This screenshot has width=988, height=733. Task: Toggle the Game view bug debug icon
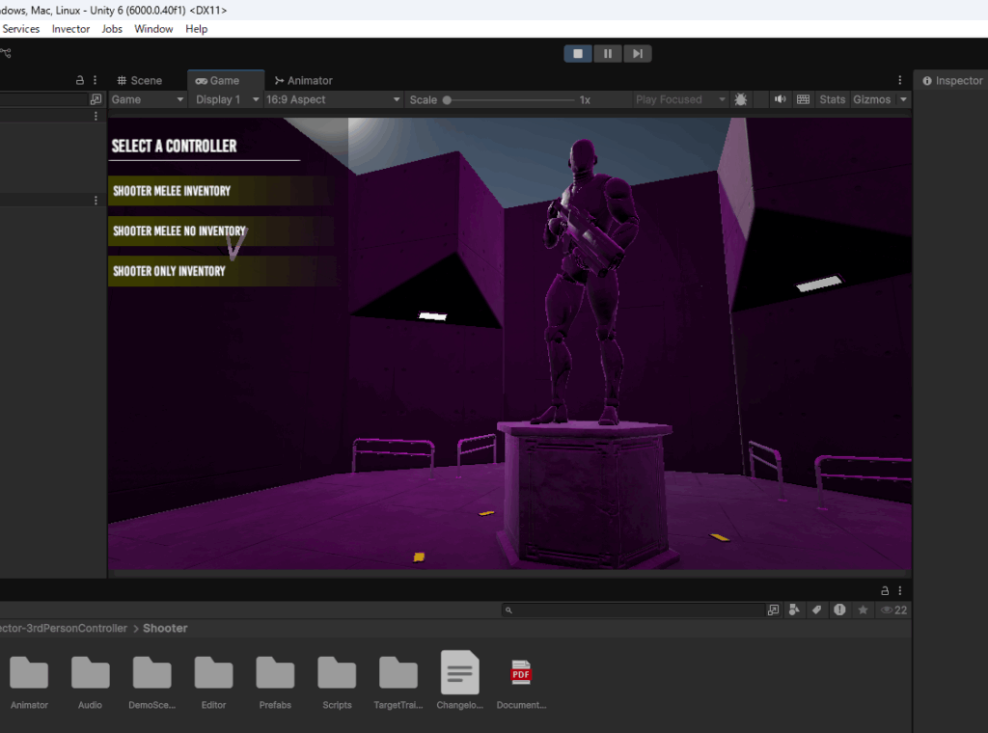pyautogui.click(x=741, y=99)
